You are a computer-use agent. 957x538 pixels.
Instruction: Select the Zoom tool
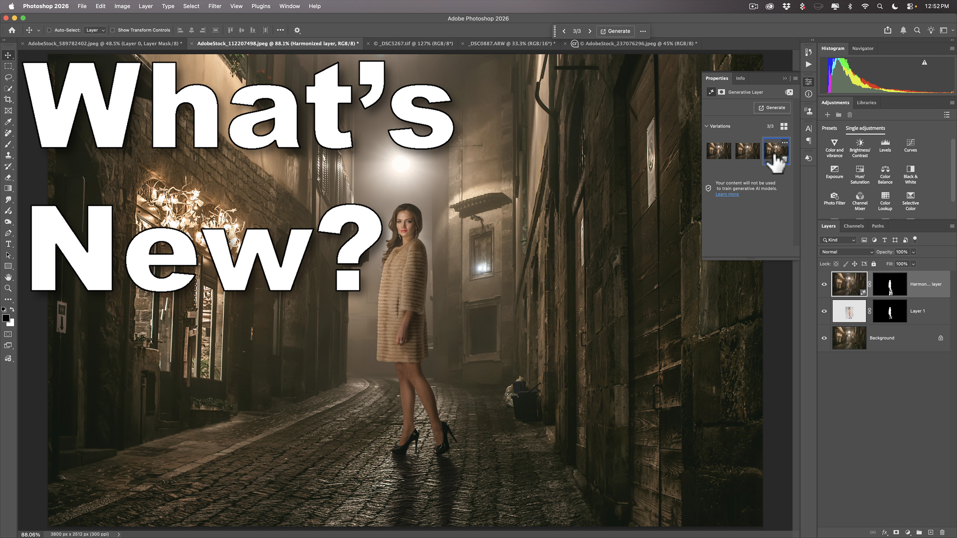pos(8,288)
